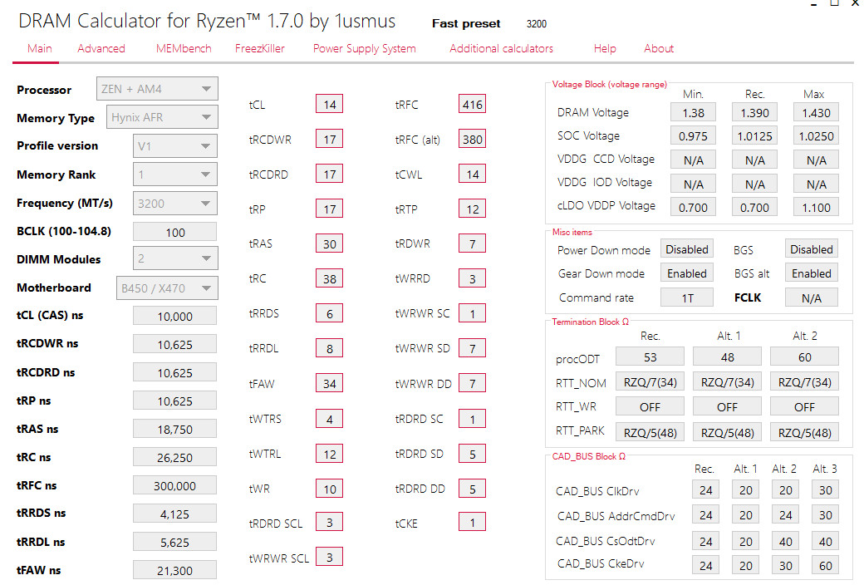Select the Additional calculators tab
Screen dimensions: 864x585
click(x=502, y=48)
